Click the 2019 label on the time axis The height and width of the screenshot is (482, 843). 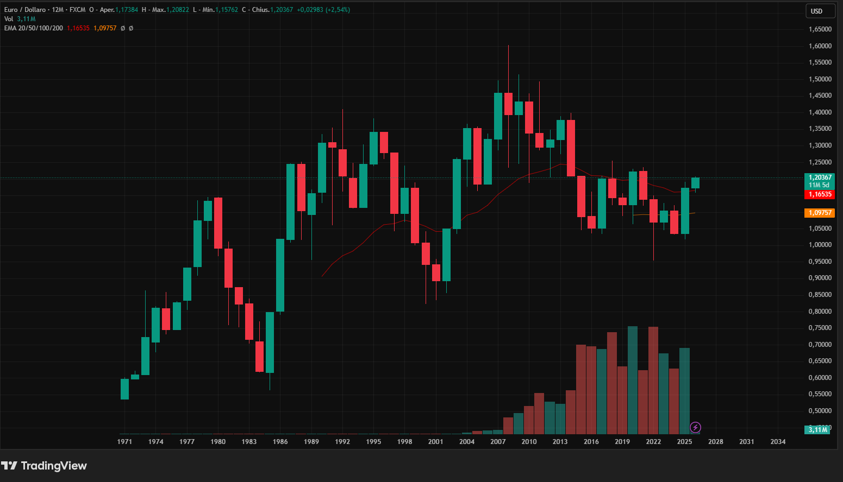click(x=622, y=442)
